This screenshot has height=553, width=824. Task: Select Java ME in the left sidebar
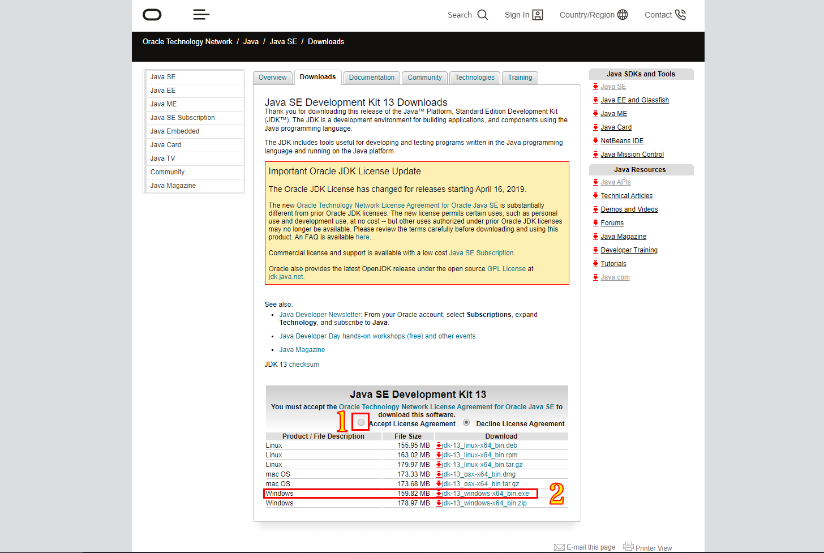[x=195, y=104]
